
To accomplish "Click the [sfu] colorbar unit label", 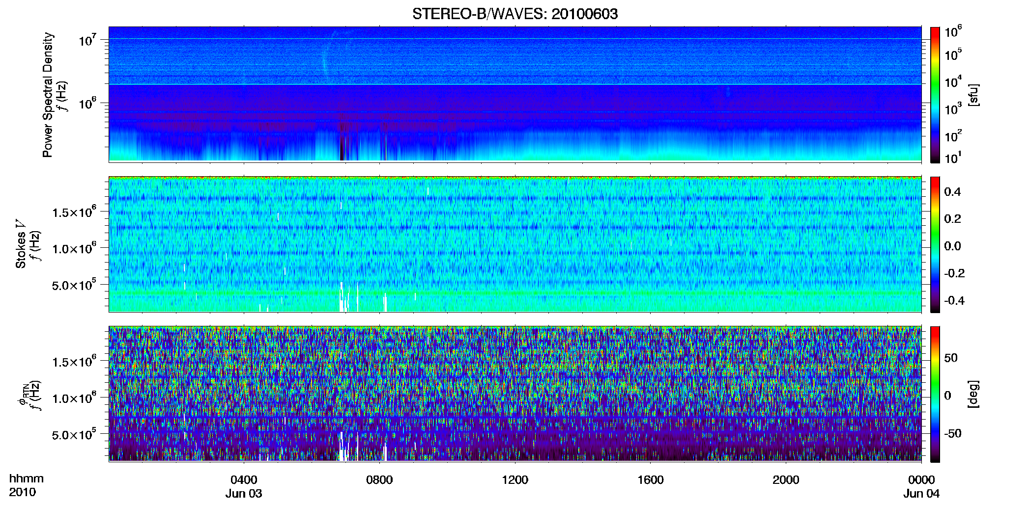I will [973, 95].
